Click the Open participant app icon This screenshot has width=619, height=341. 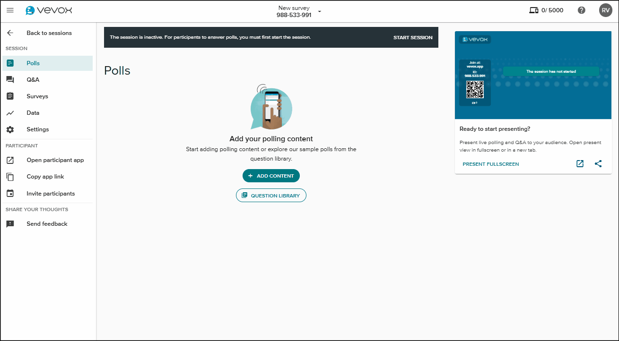[x=10, y=160]
